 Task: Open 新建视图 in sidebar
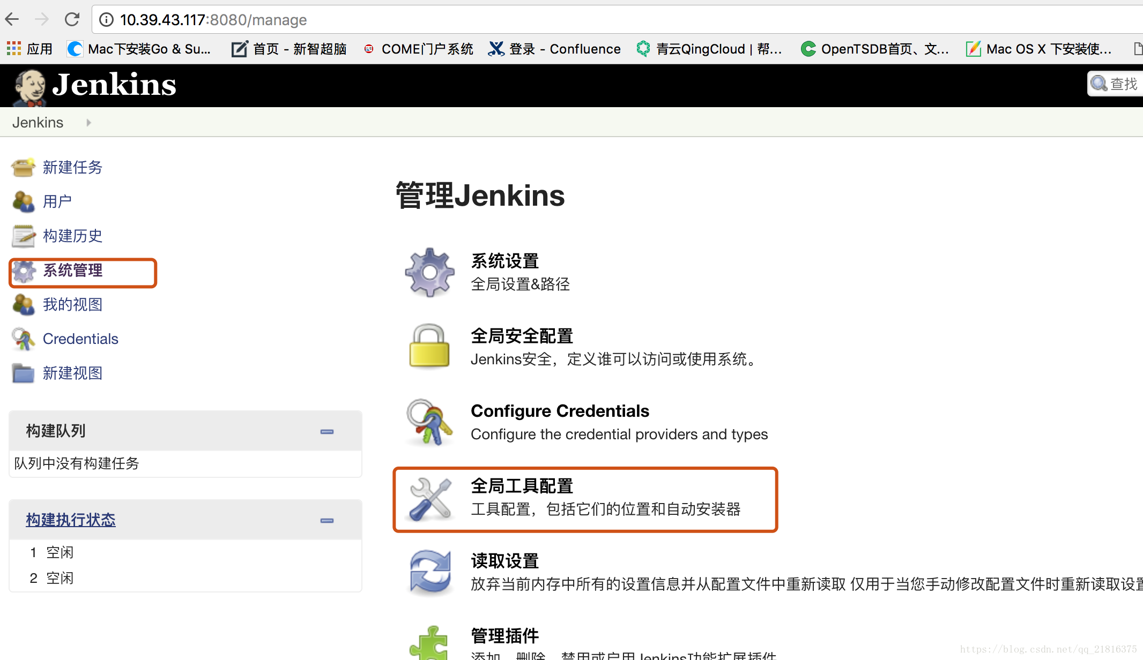click(x=72, y=373)
